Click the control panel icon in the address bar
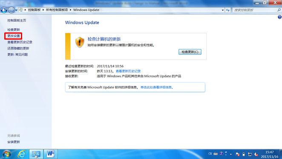The image size is (282, 159). [x=21, y=10]
